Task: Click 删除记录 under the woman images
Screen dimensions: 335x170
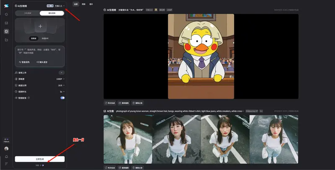Action: [137, 167]
